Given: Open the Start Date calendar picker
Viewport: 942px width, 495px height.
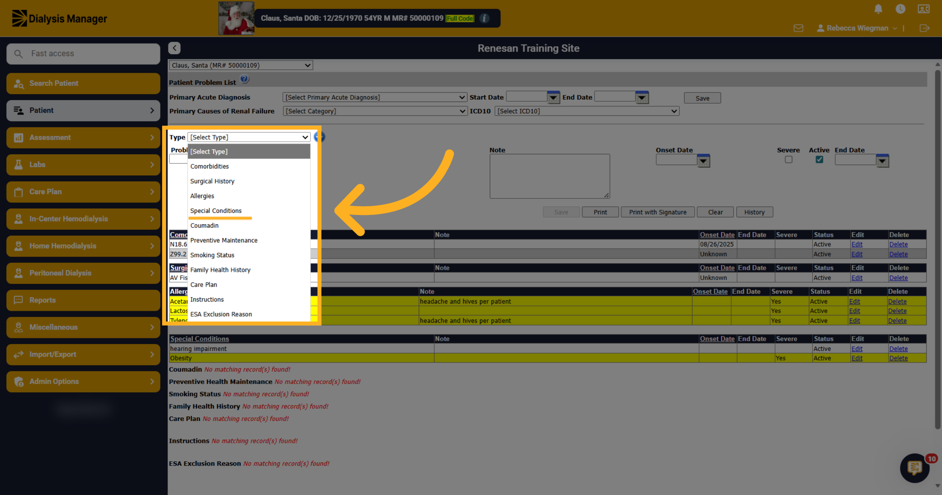Looking at the screenshot, I should click(x=553, y=97).
